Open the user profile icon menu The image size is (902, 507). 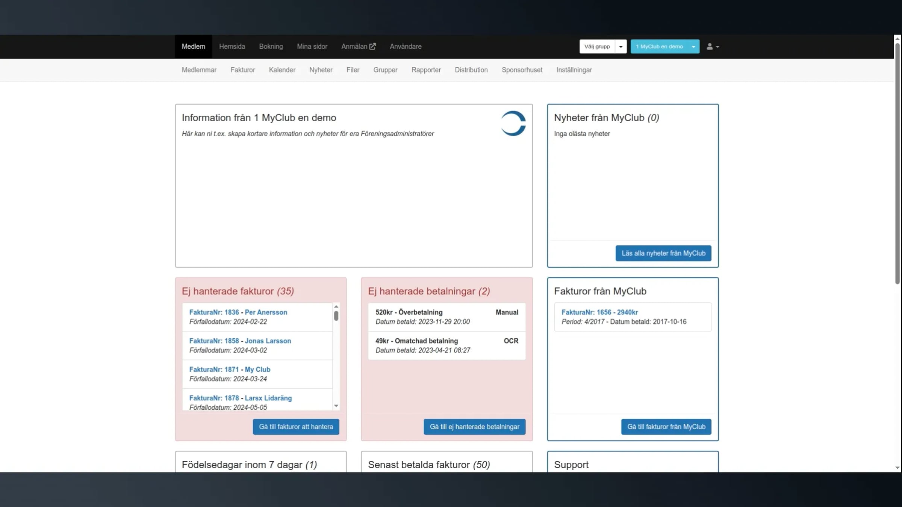coord(712,47)
